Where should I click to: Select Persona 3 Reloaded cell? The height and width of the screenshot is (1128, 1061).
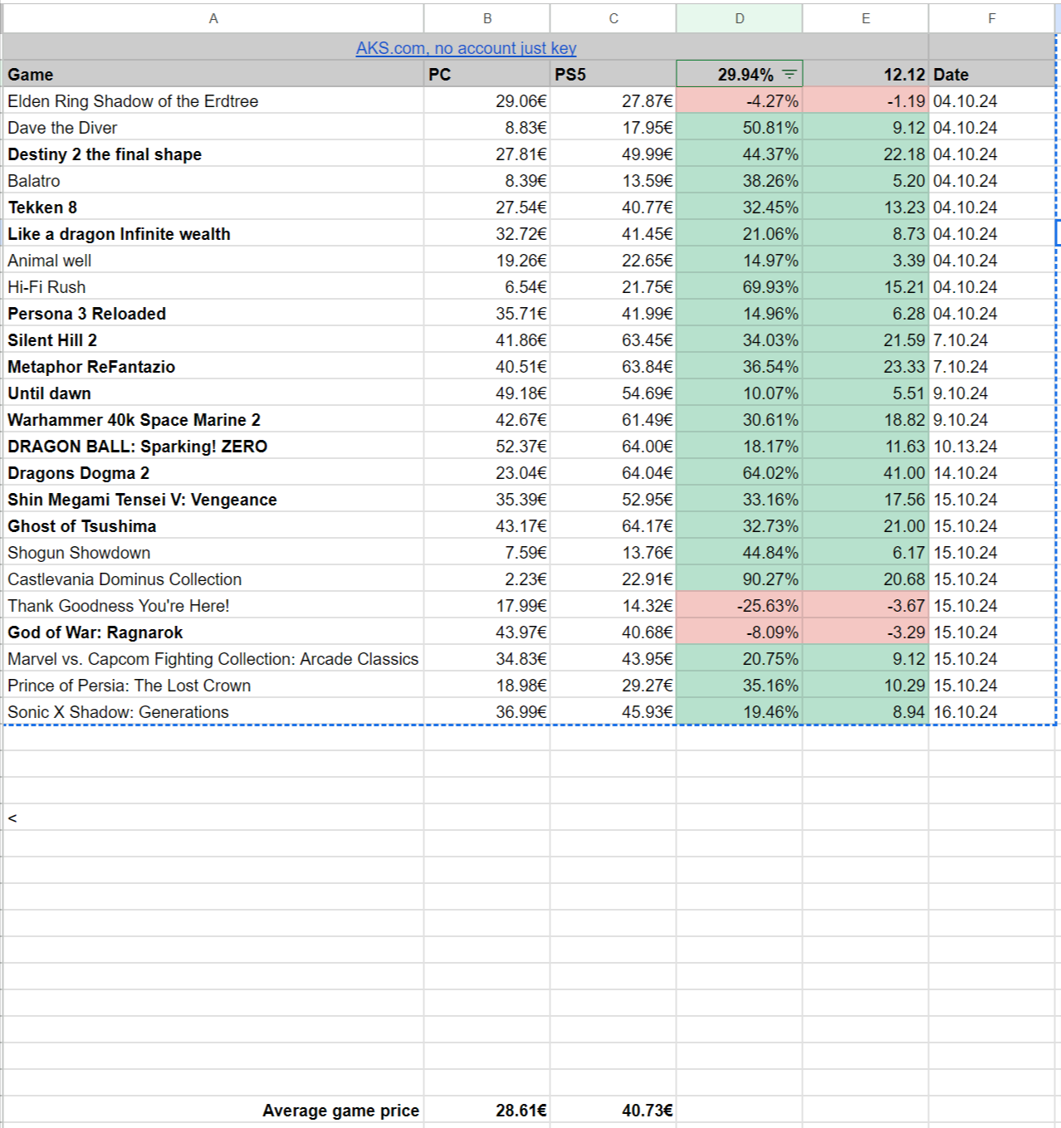coord(213,314)
